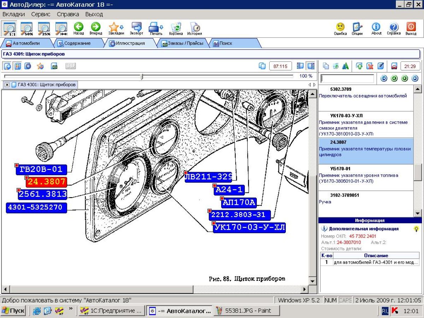Adjust the illustration zoom slider
This screenshot has width=424, height=318.
pos(142,76)
